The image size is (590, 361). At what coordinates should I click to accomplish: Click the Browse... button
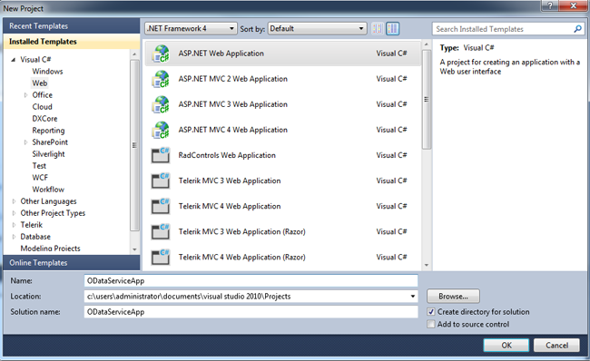point(453,297)
